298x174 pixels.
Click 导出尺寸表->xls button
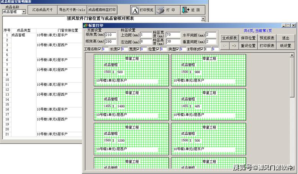click(x=72, y=10)
